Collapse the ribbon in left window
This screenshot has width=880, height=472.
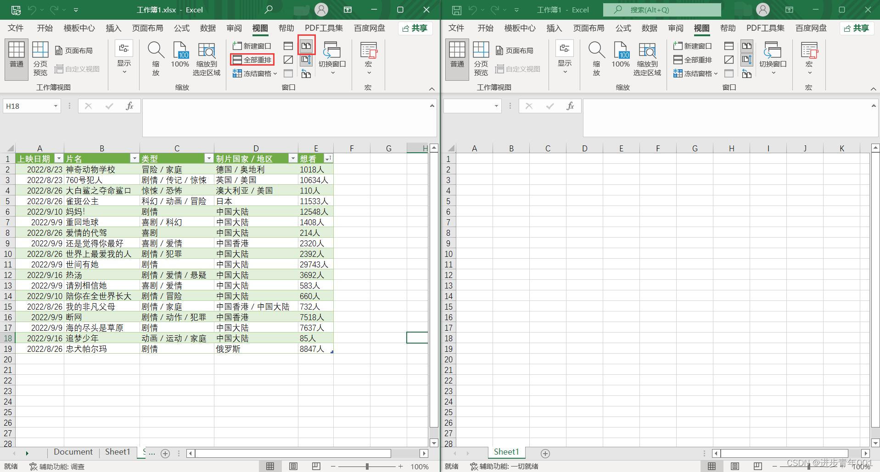(432, 89)
